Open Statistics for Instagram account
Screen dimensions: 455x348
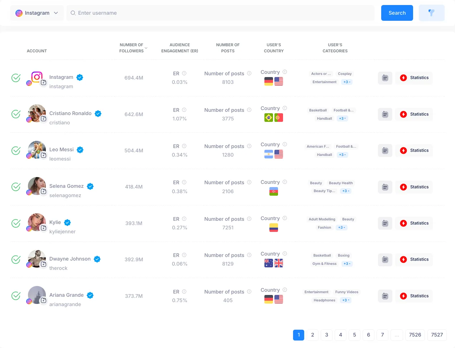(414, 78)
